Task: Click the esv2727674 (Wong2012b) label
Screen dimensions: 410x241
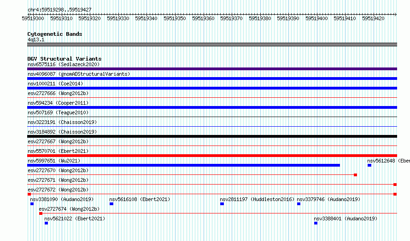Action: click(x=69, y=209)
